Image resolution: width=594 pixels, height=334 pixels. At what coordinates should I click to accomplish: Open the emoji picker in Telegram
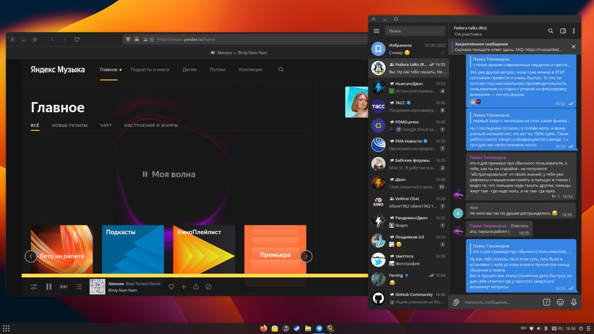[x=560, y=302]
